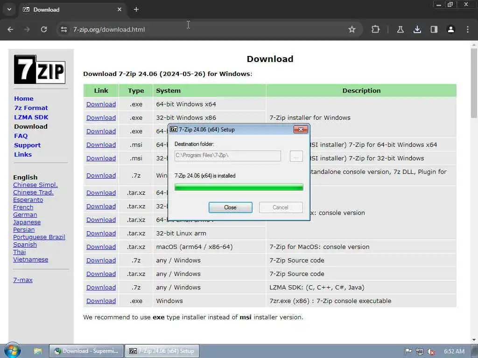This screenshot has height=358, width=478.
Task: Open the profile avatar icon
Action: click(x=450, y=29)
